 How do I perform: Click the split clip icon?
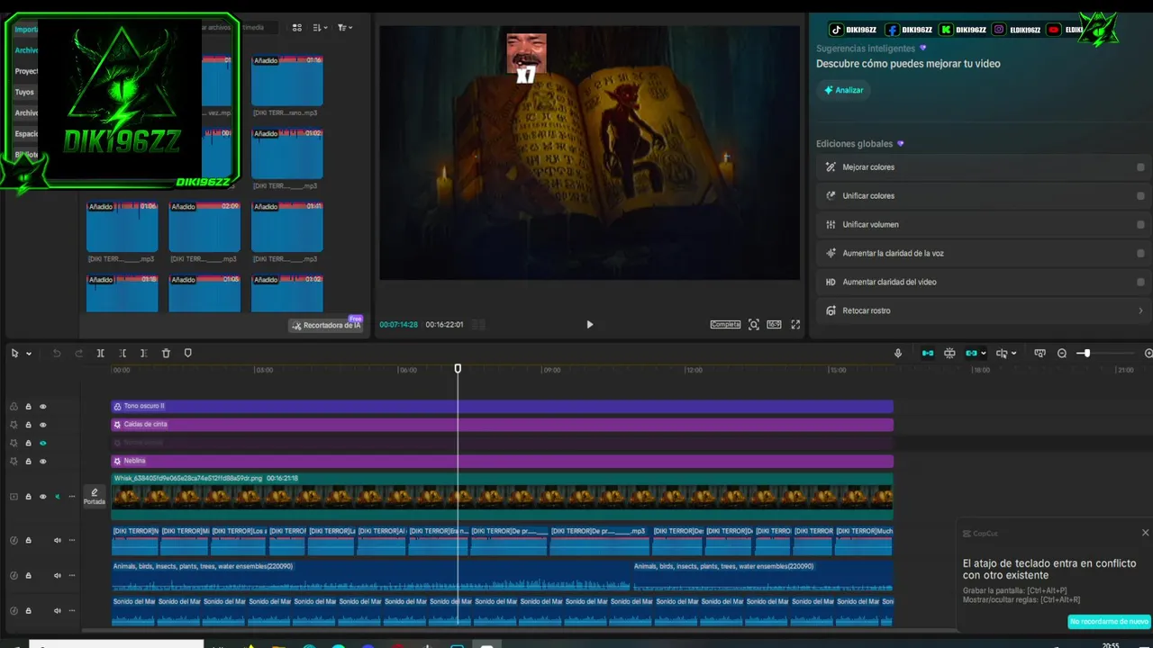pos(101,354)
